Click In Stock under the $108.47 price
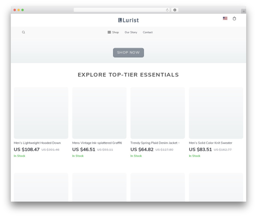 (20, 156)
